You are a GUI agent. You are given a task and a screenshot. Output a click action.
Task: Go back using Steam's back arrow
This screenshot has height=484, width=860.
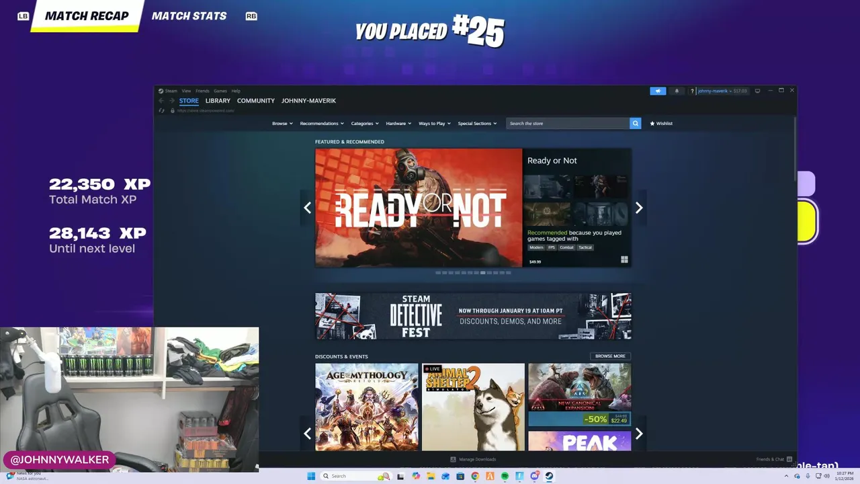161,101
